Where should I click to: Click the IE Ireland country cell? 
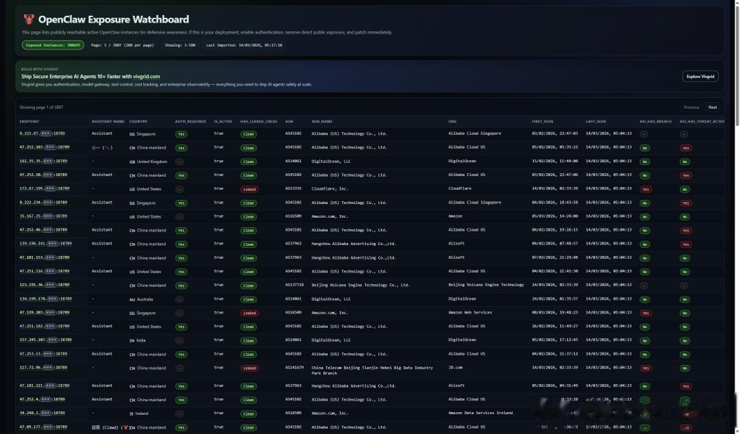click(x=138, y=413)
